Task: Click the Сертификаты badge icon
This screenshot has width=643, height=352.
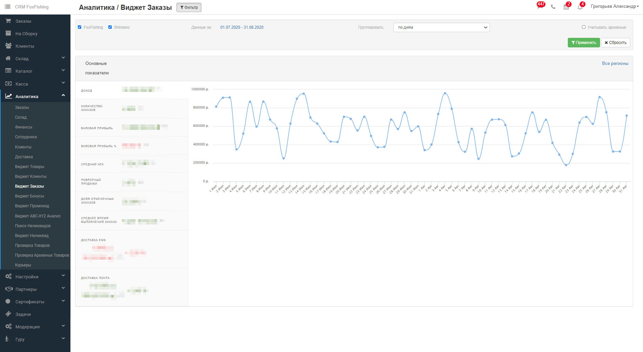Action: click(8, 302)
